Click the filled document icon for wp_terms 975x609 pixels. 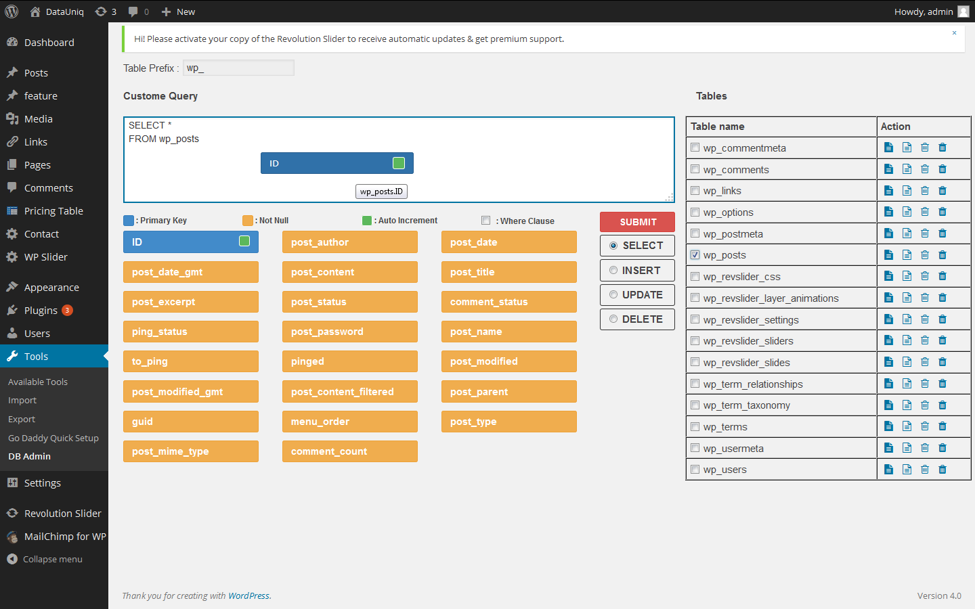click(888, 426)
